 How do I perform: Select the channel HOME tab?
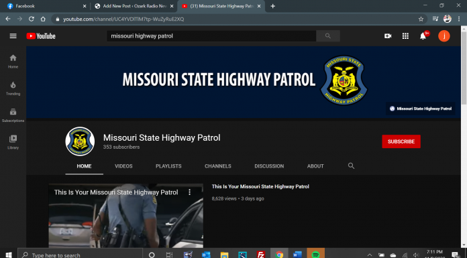(85, 166)
